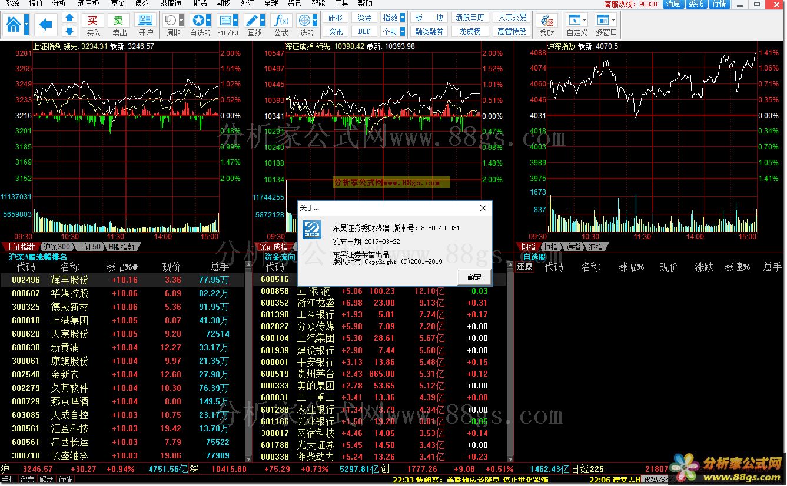
Task: Go back using the left arrow icon
Action: (46, 25)
